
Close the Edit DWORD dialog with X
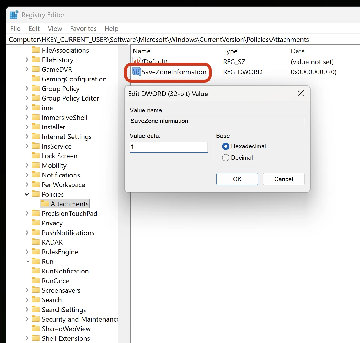click(x=301, y=94)
